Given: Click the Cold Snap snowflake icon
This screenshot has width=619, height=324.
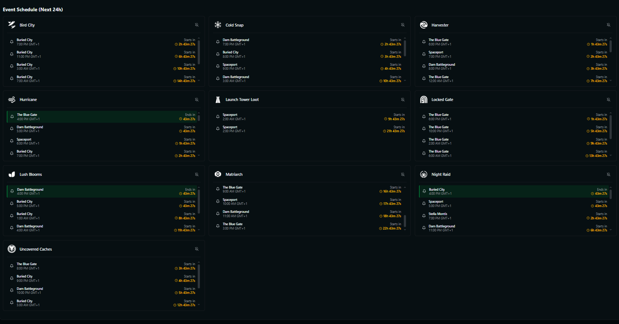Looking at the screenshot, I should [218, 25].
